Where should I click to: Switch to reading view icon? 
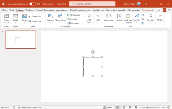(130, 107)
